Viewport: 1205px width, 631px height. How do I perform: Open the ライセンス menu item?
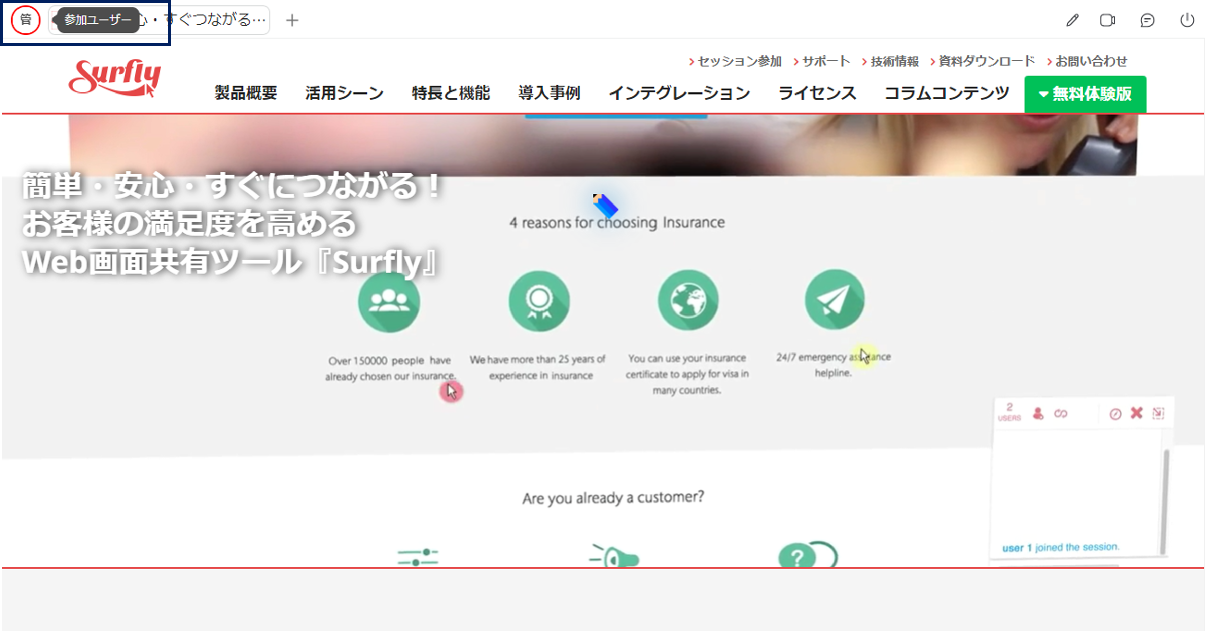pos(817,93)
